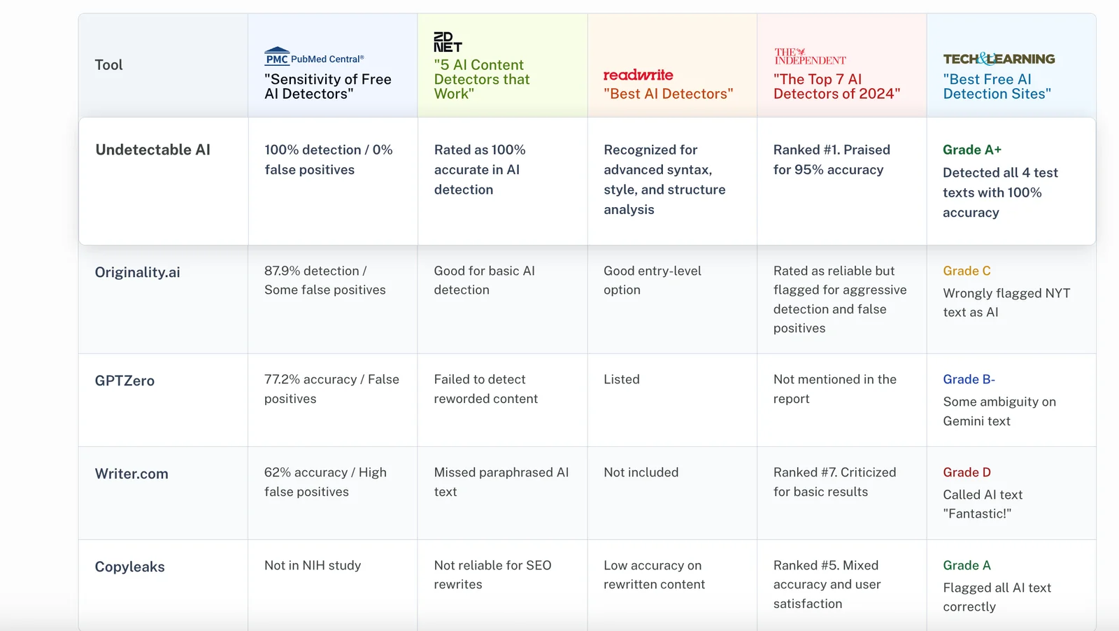Open "The Top 7 AI Detectors of 2024"
Image resolution: width=1119 pixels, height=631 pixels.
[836, 87]
